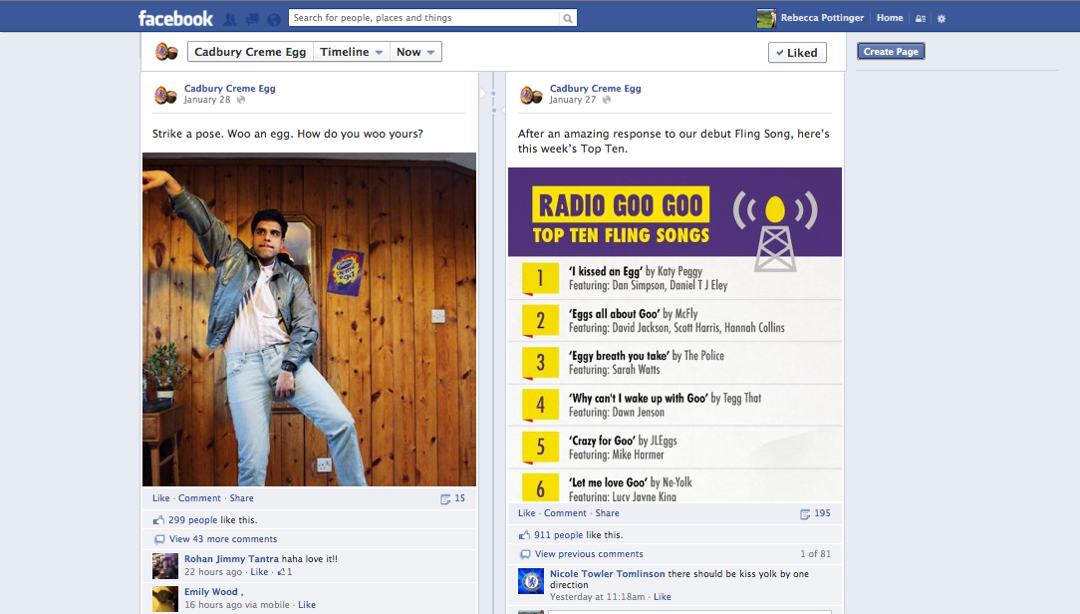Click Rohan Jimmy Tantra avatar thumbnail

[165, 566]
